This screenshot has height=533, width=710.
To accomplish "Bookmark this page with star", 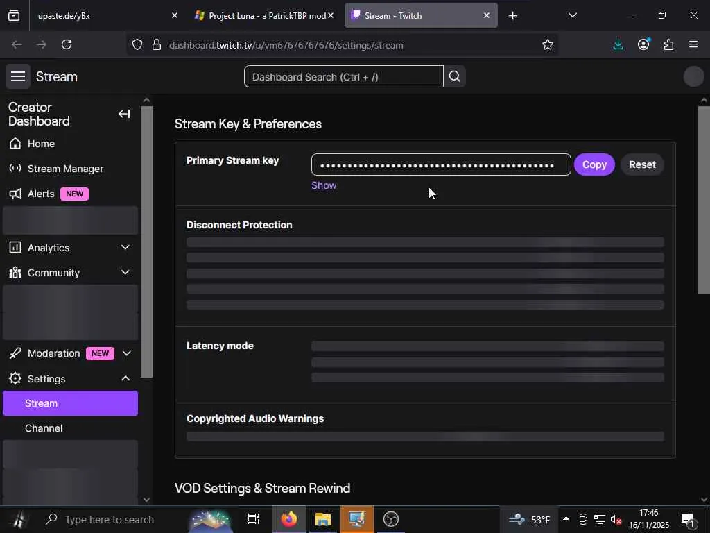I will 548,44.
